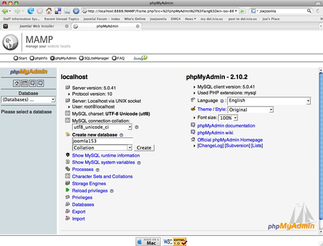Open Joomla! Forum - Index bookmark
Viewport: 323px width, 246px height.
click(x=102, y=19)
